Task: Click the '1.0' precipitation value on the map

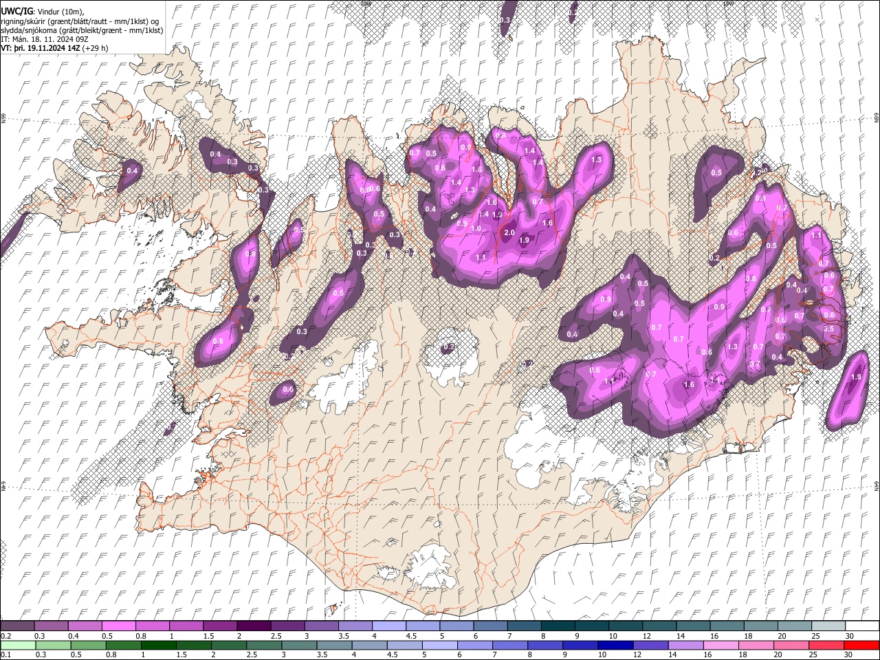Action: 475,229
